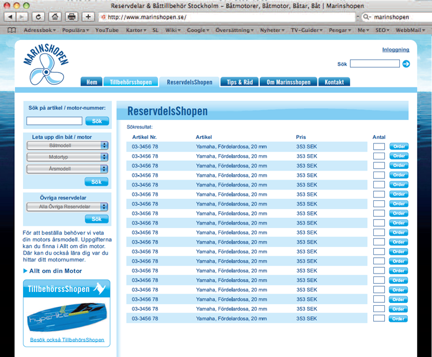The image size is (432, 357).
Task: Open the Allt om din Motor link
Action: (55, 271)
